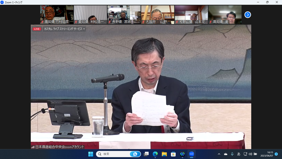The image size is (282, 159).
Task: Click the 日本酒造組合中央会zoomアカウント name label
Action: pos(59,147)
